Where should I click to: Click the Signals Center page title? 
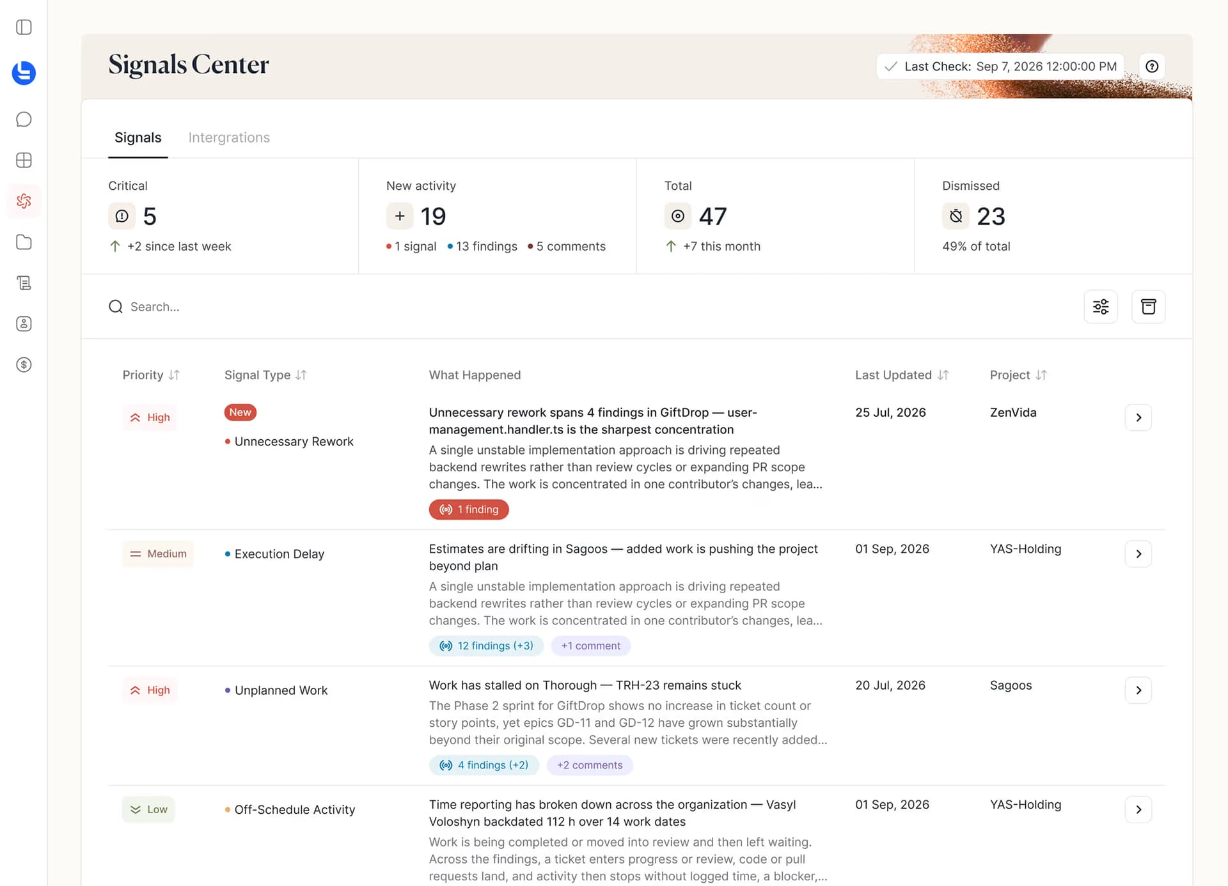click(x=189, y=65)
